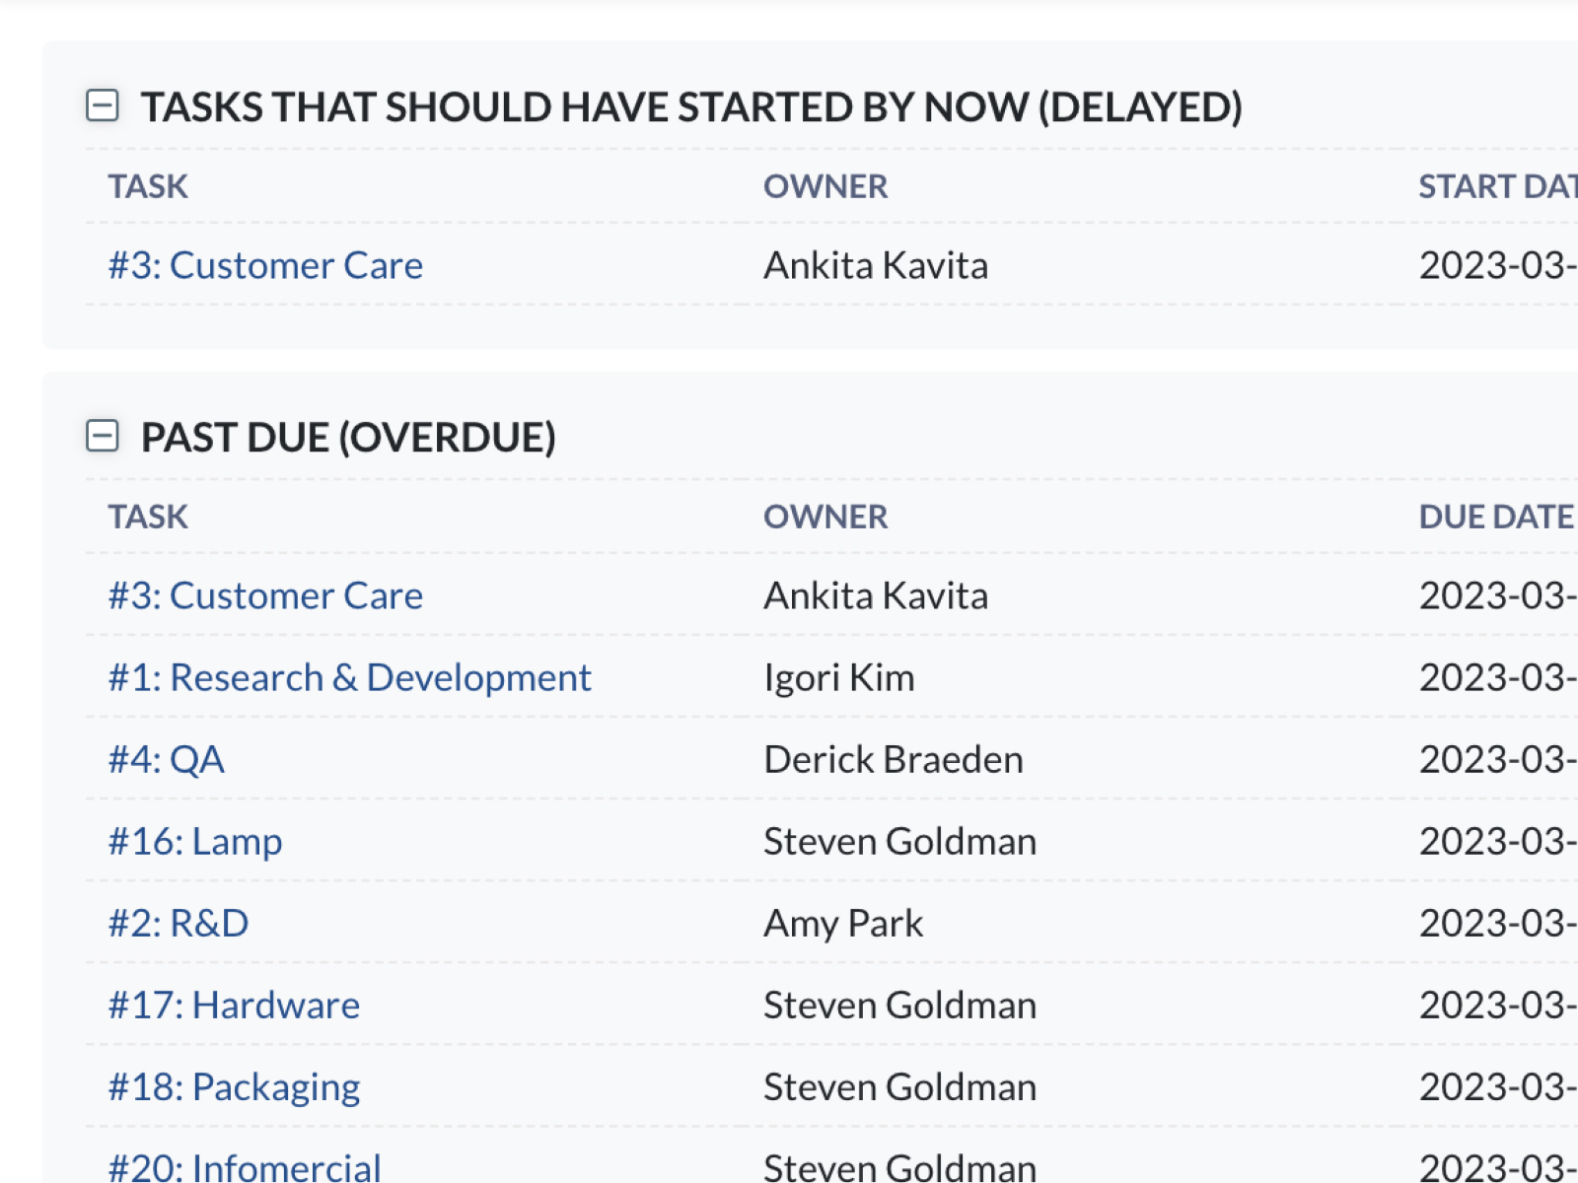Open the #17 Hardware task
The width and height of the screenshot is (1578, 1183).
pos(234,1005)
